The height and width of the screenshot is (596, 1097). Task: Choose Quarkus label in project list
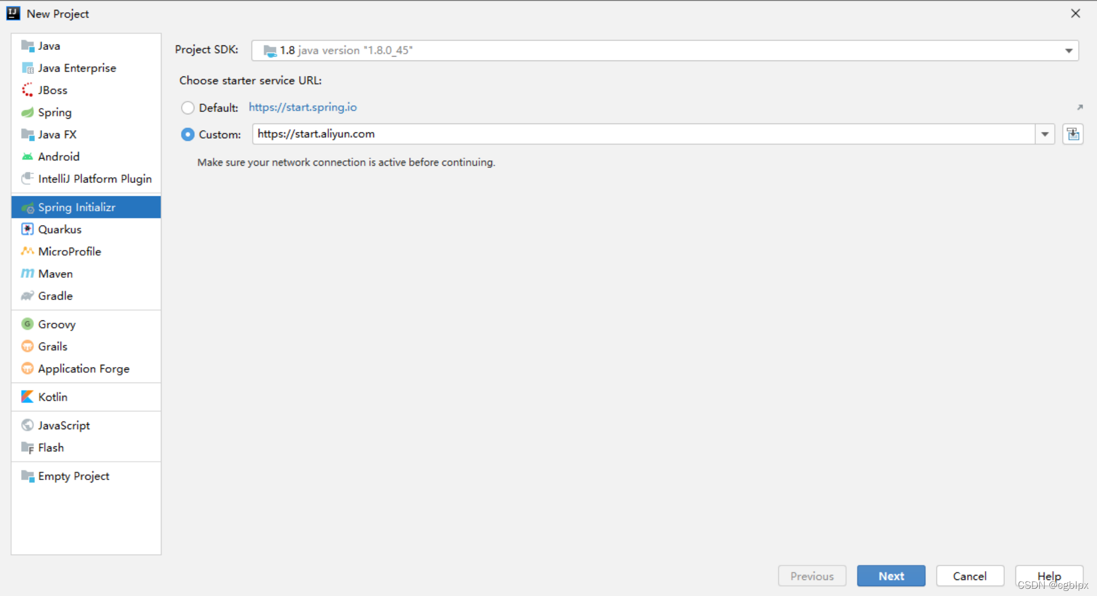[60, 229]
